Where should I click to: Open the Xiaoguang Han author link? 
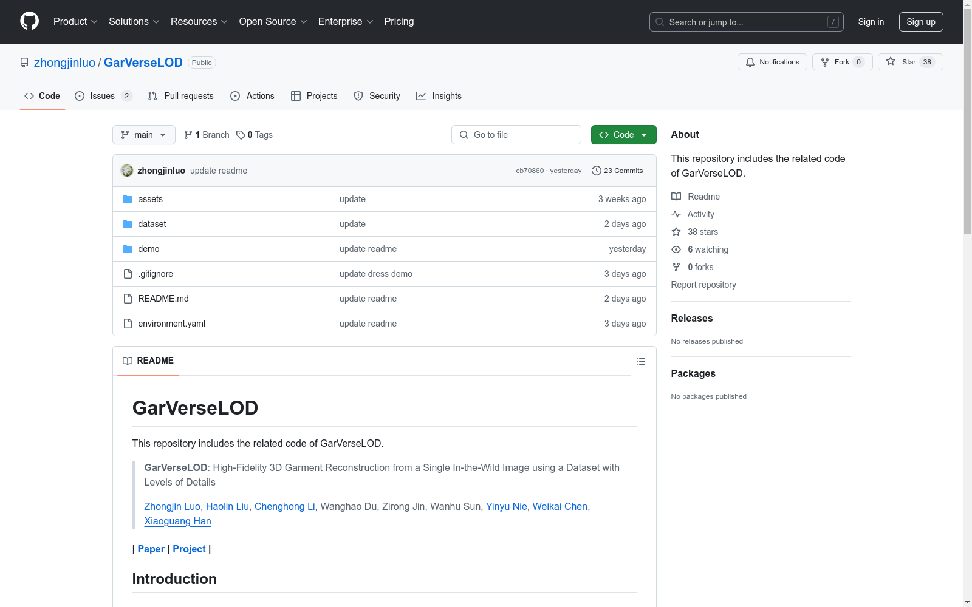point(178,521)
